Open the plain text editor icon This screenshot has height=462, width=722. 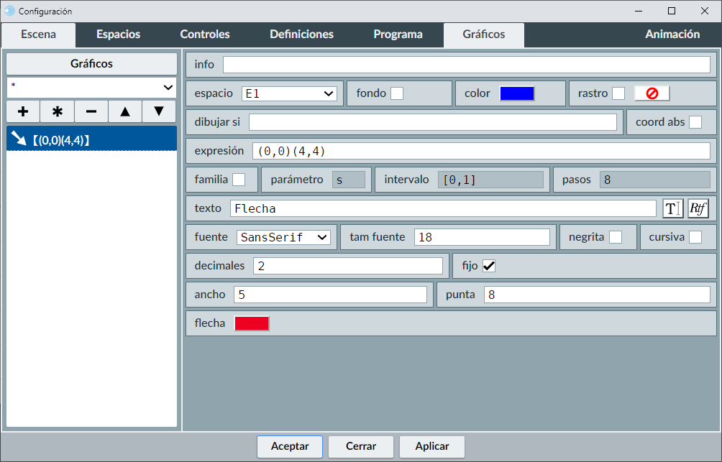pyautogui.click(x=672, y=208)
